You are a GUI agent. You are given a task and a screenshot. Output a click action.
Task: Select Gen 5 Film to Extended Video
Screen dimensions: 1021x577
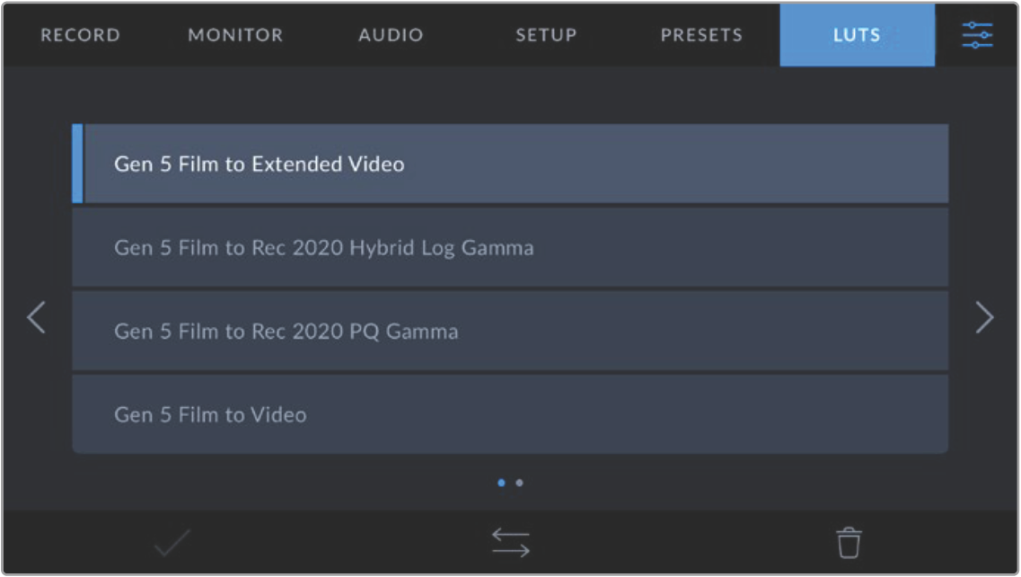510,164
